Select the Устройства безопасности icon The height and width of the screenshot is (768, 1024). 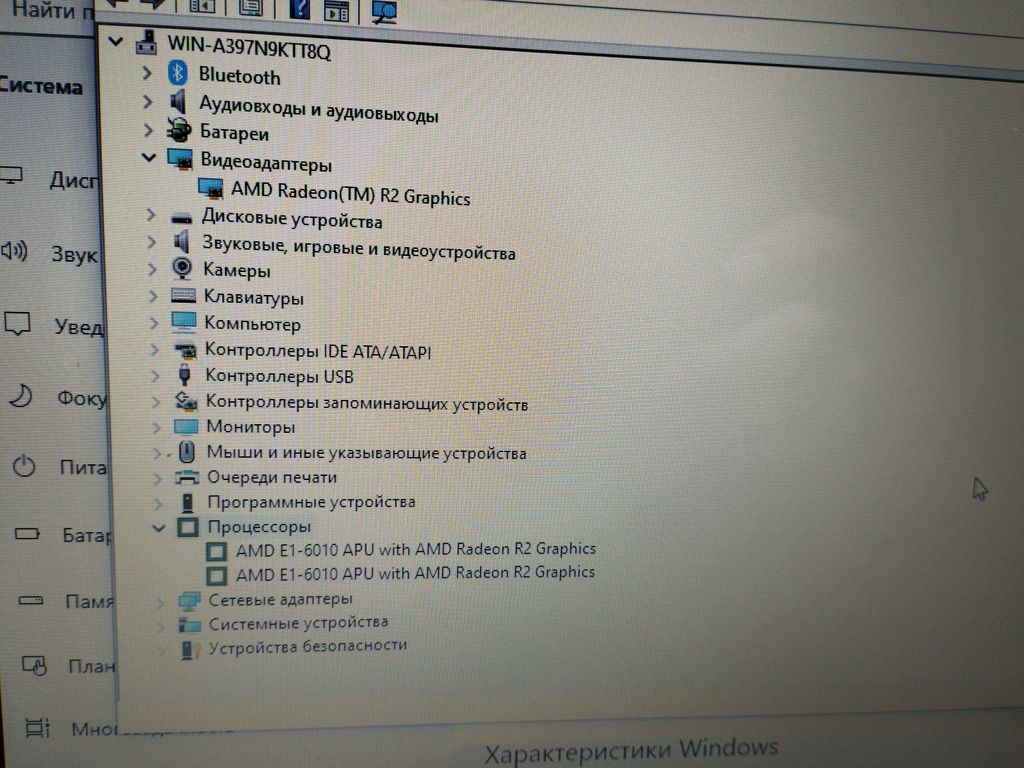pos(191,649)
